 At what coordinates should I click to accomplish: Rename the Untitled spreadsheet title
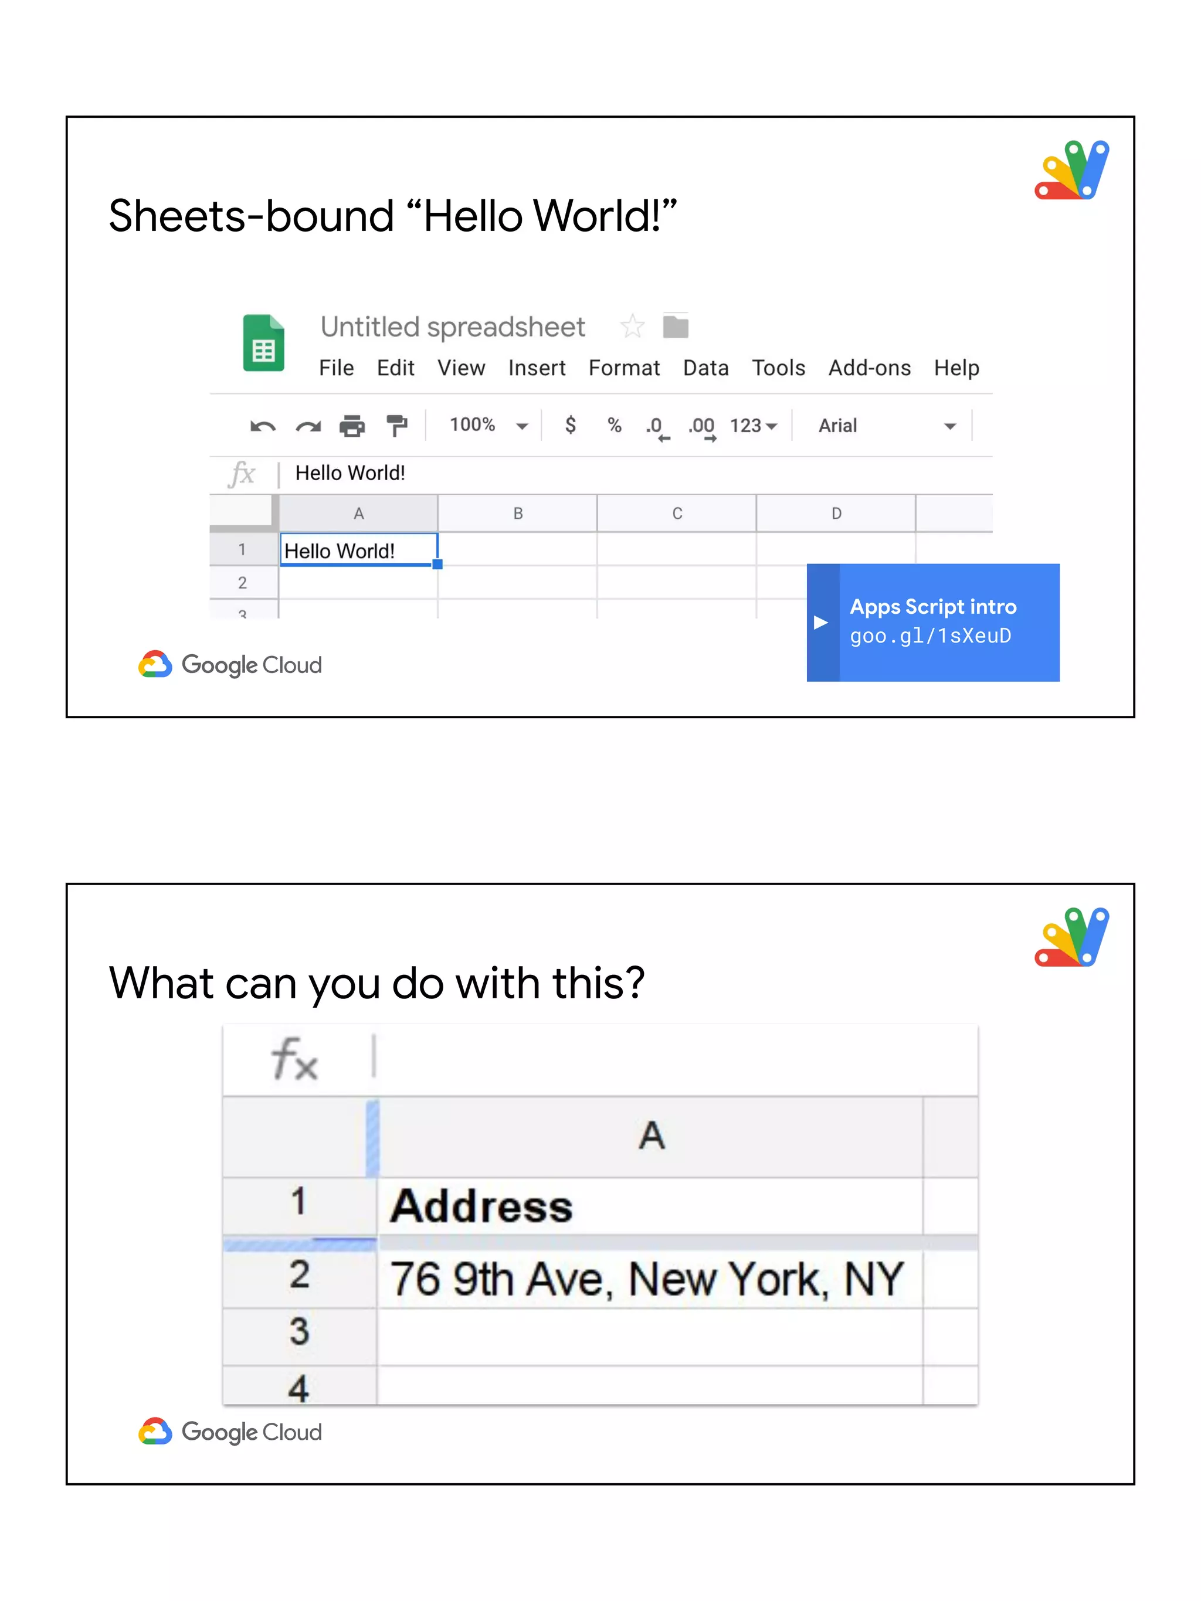point(453,327)
